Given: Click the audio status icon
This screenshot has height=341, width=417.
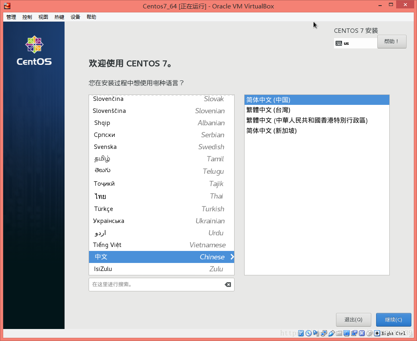Looking at the screenshot, I should coord(316,333).
